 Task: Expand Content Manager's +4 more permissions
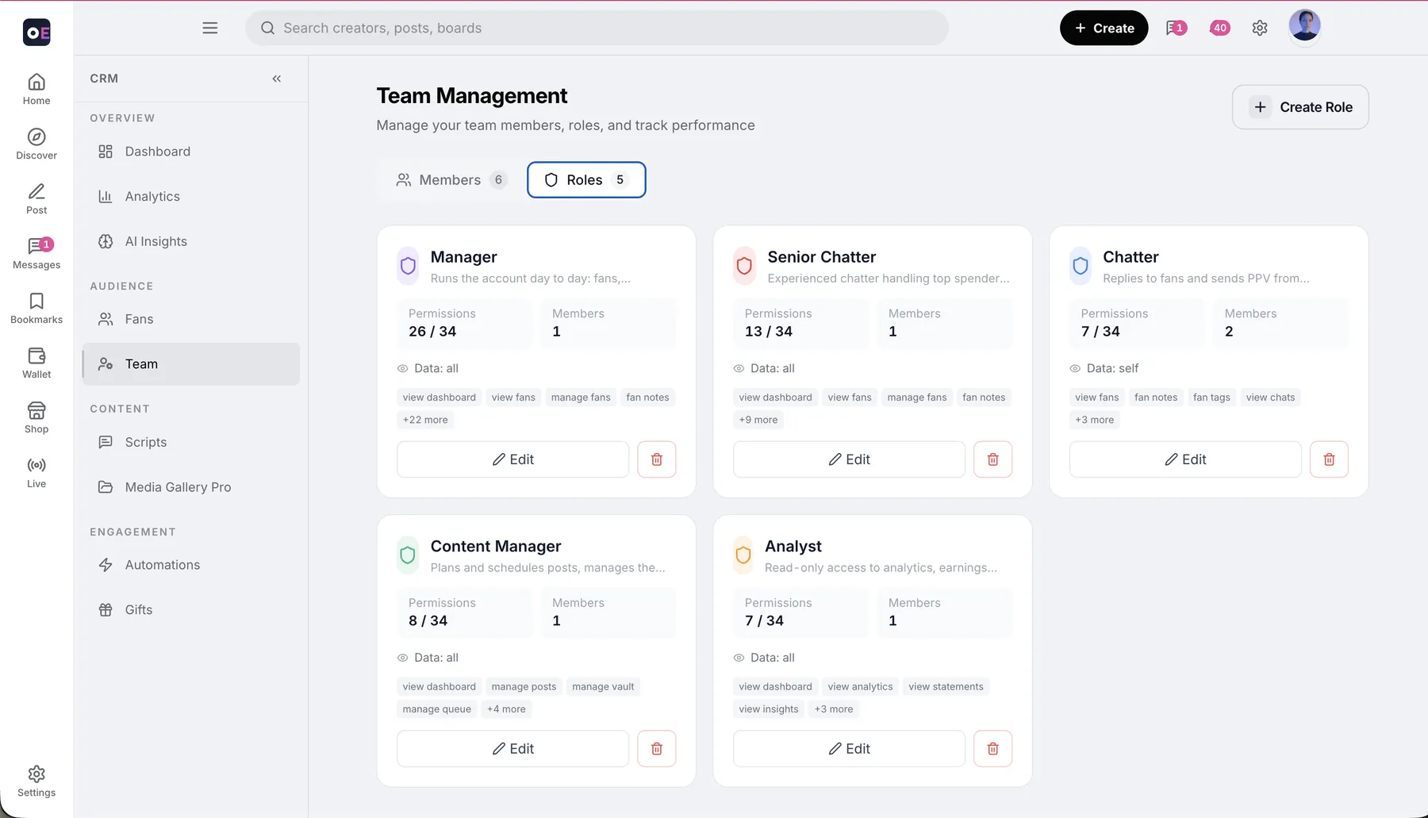[506, 709]
